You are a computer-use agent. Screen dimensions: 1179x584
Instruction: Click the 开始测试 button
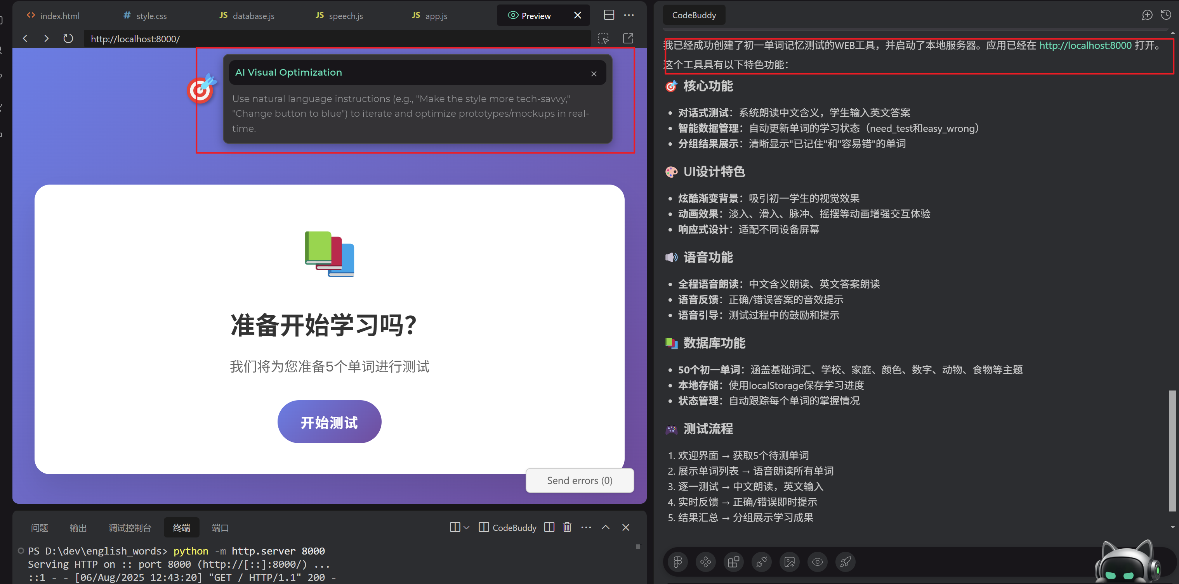(x=329, y=422)
